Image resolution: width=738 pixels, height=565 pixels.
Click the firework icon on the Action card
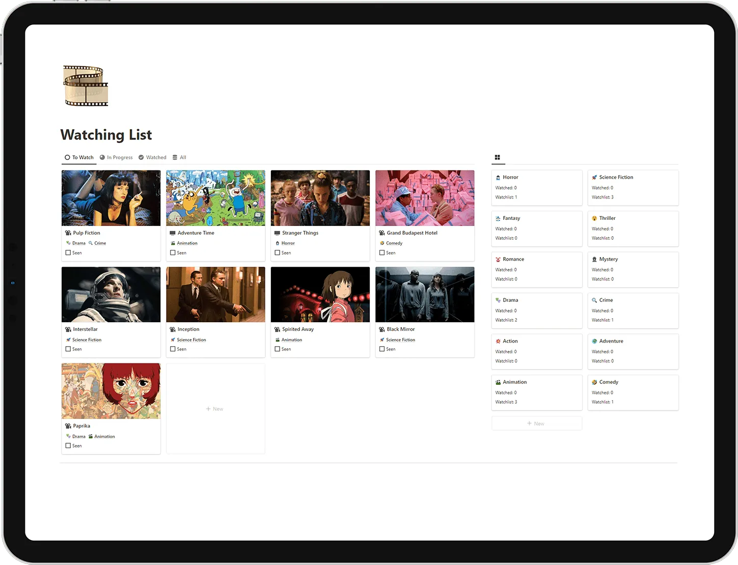pyautogui.click(x=498, y=341)
